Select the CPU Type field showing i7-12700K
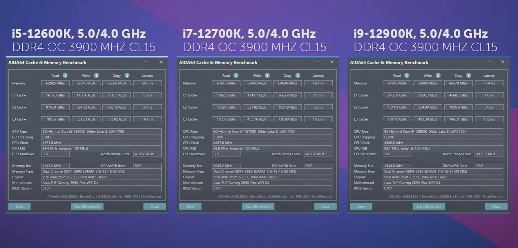This screenshot has height=248, width=518. coord(272,132)
